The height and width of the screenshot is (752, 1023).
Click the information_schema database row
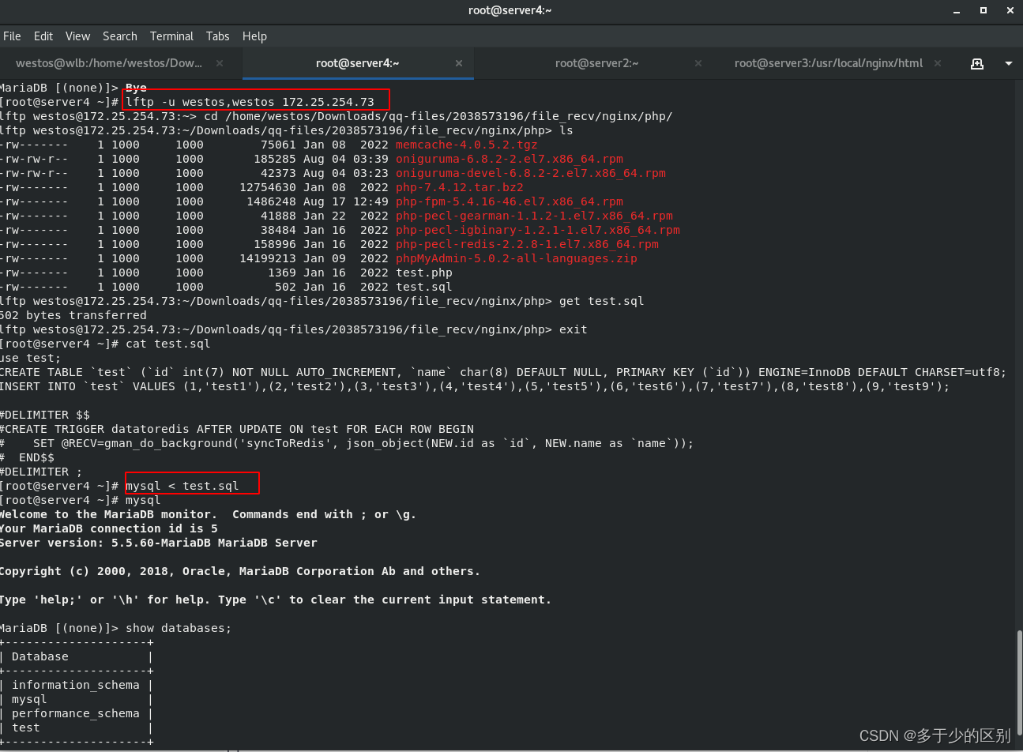(76, 685)
